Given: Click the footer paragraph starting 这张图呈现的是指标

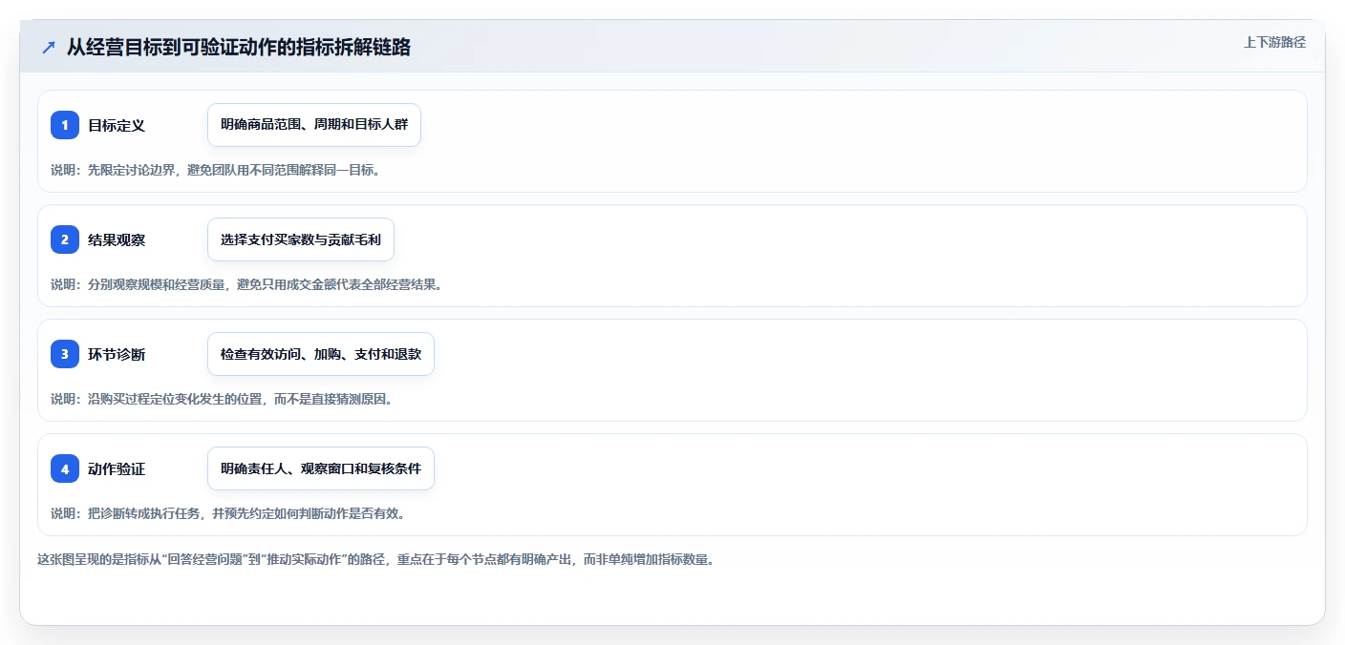Looking at the screenshot, I should pos(375,559).
